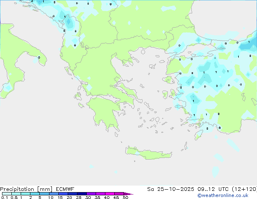257x199 pixels.
Task: Click the 0.5–1 mm legend color swatch
Action: click(16, 194)
